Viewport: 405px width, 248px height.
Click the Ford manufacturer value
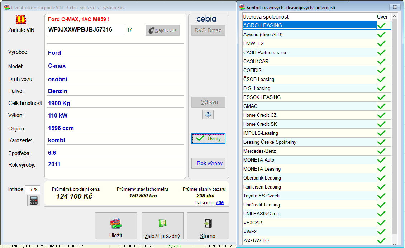(x=54, y=53)
